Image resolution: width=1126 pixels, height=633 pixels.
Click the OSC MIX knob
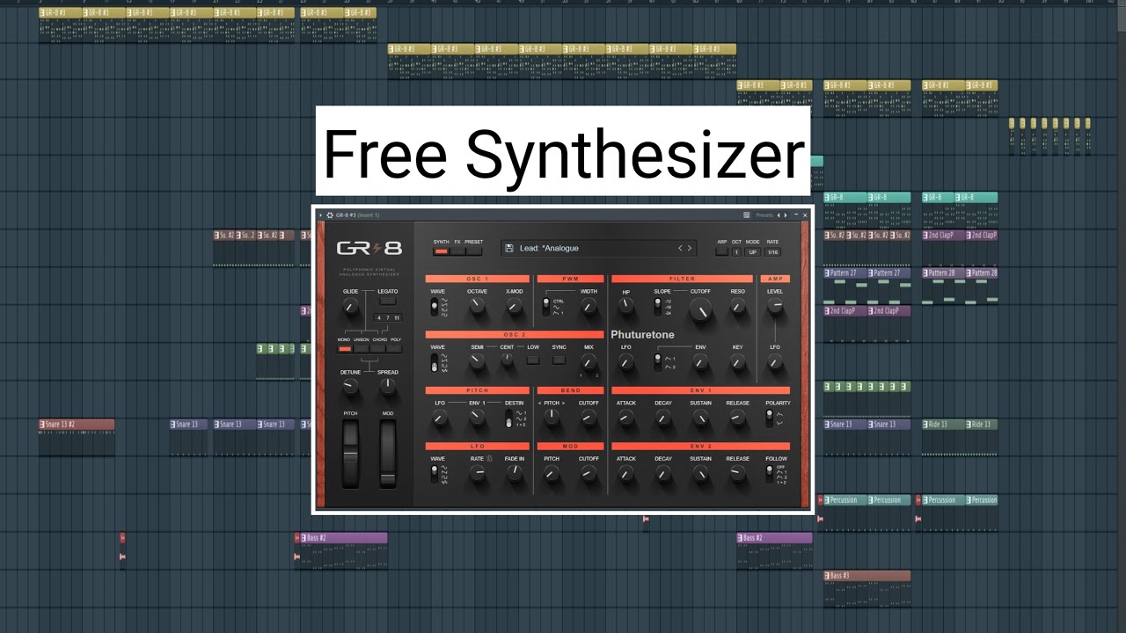coord(589,361)
